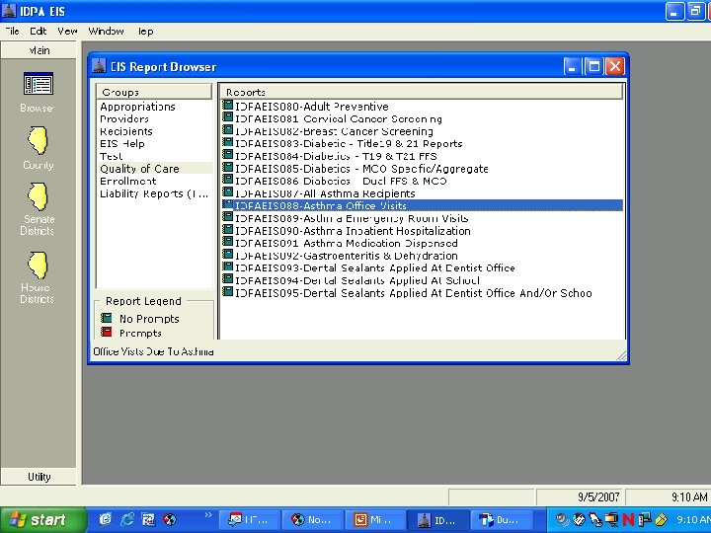Click the icon beside IDPAEIS080-Adult Preventive

[x=228, y=106]
